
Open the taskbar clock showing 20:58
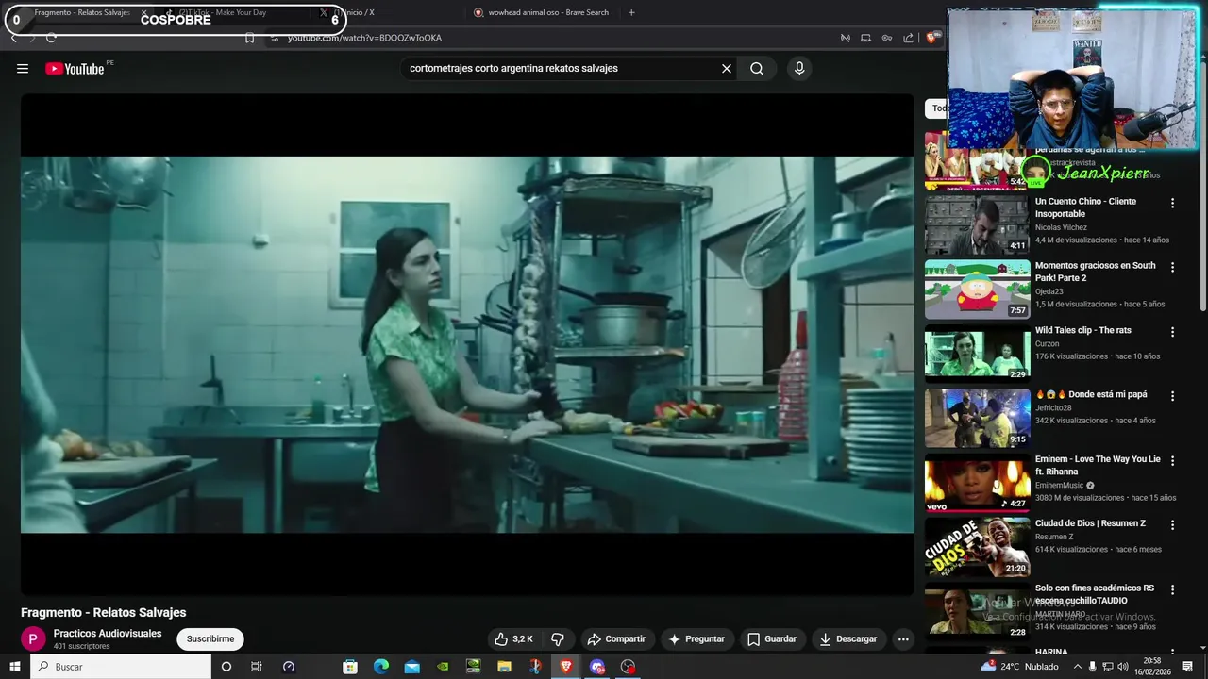1152,667
